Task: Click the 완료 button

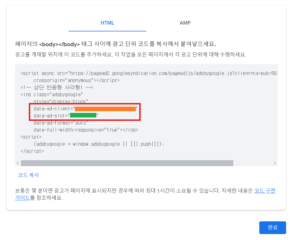Action: point(273,228)
